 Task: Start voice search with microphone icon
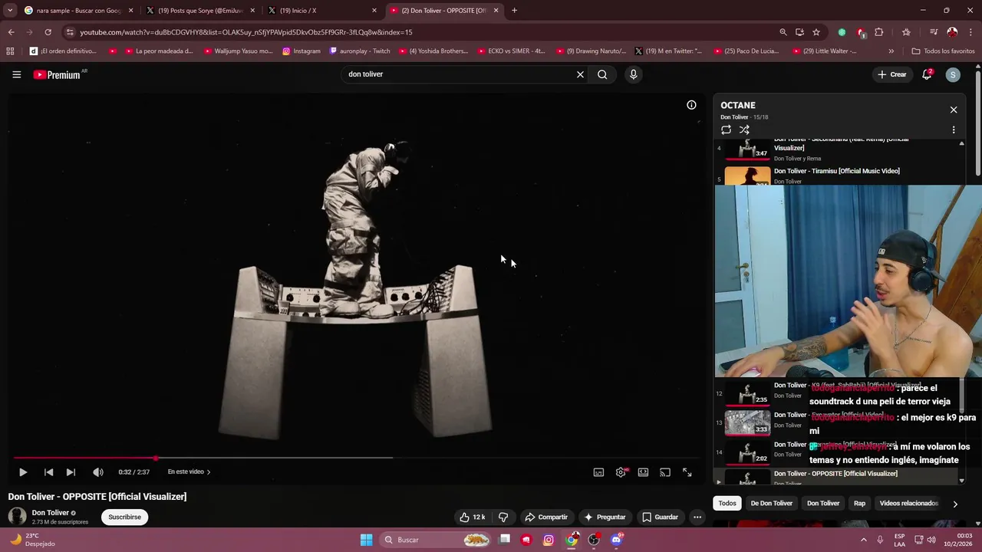pyautogui.click(x=633, y=74)
